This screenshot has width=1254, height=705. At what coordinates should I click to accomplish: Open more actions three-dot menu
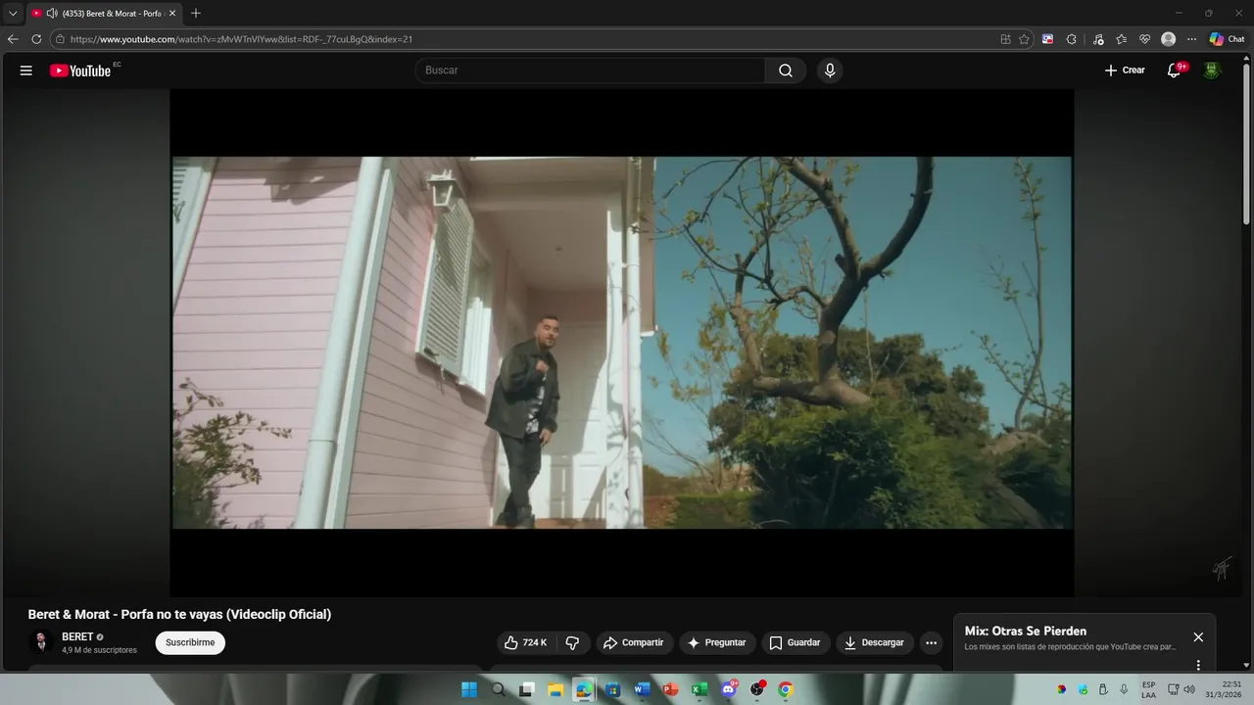click(931, 642)
